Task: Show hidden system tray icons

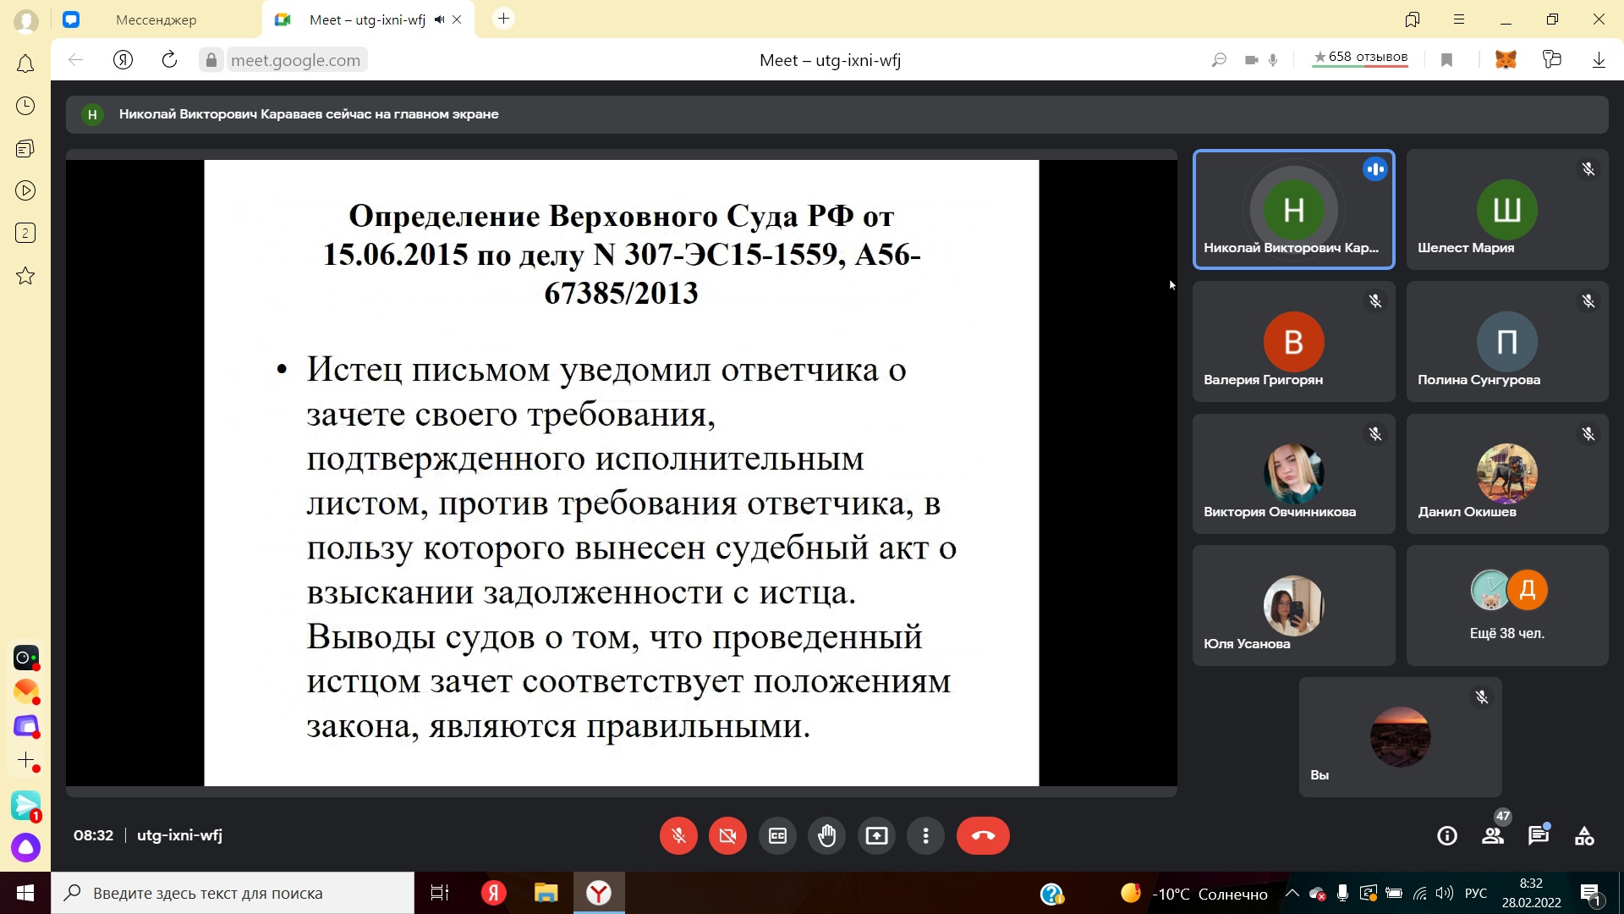Action: click(x=1292, y=893)
